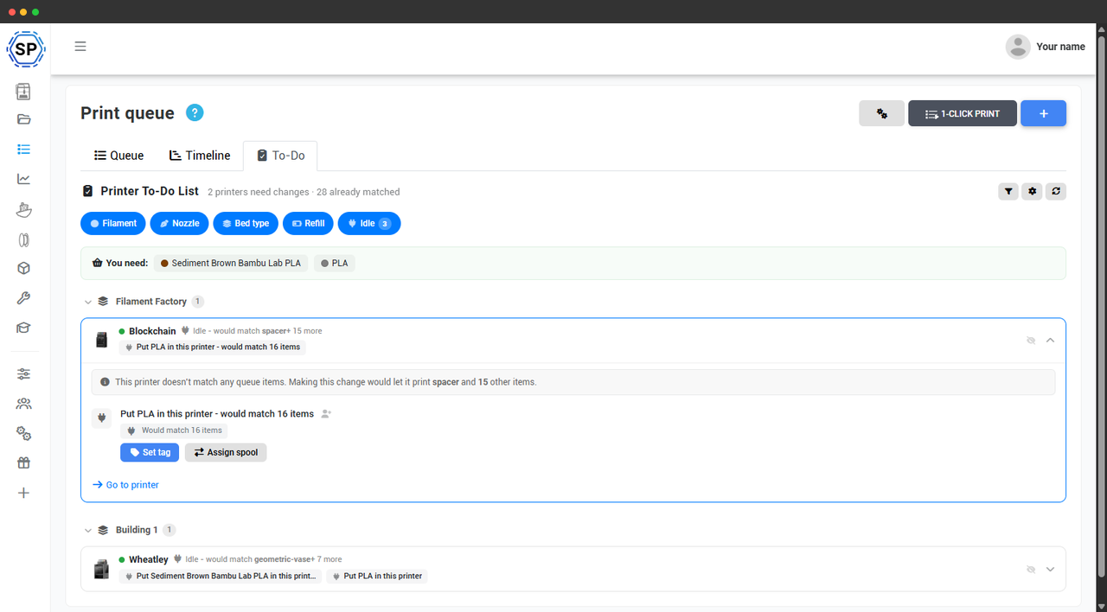
Task: Follow the Go to printer link
Action: click(x=125, y=485)
